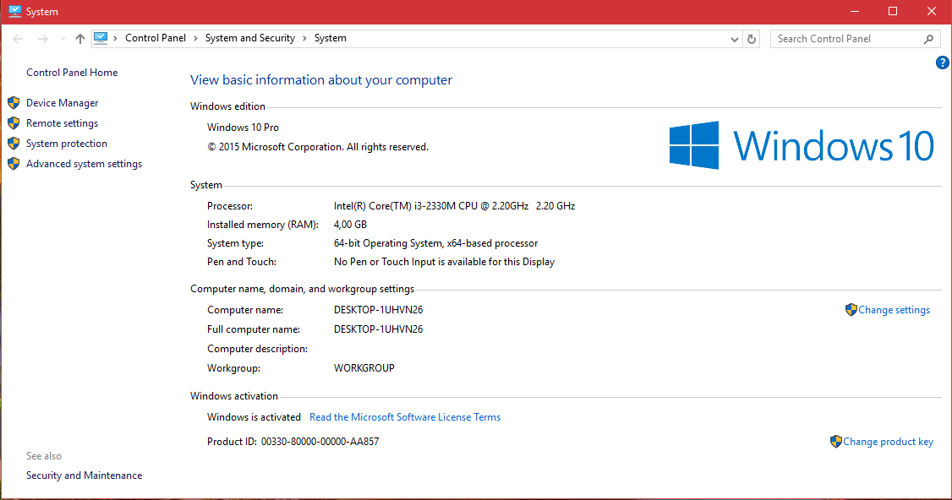
Task: Click the shield icon next to Change product key
Action: coord(835,441)
